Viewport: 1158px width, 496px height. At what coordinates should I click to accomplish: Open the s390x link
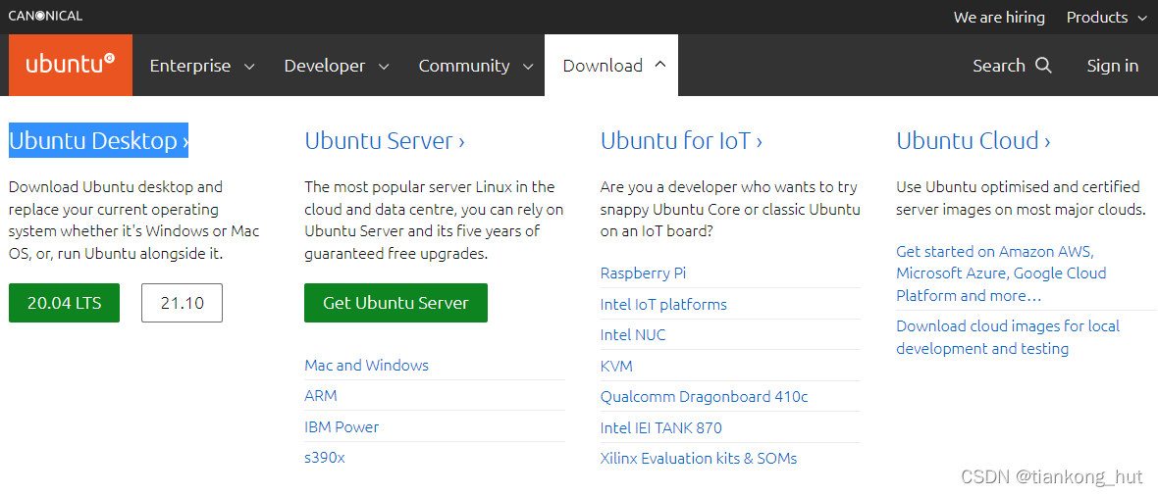pyautogui.click(x=324, y=458)
